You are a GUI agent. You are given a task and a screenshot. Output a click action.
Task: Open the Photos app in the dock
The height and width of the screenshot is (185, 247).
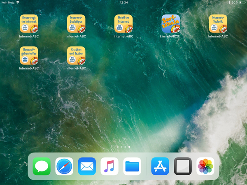205,166
